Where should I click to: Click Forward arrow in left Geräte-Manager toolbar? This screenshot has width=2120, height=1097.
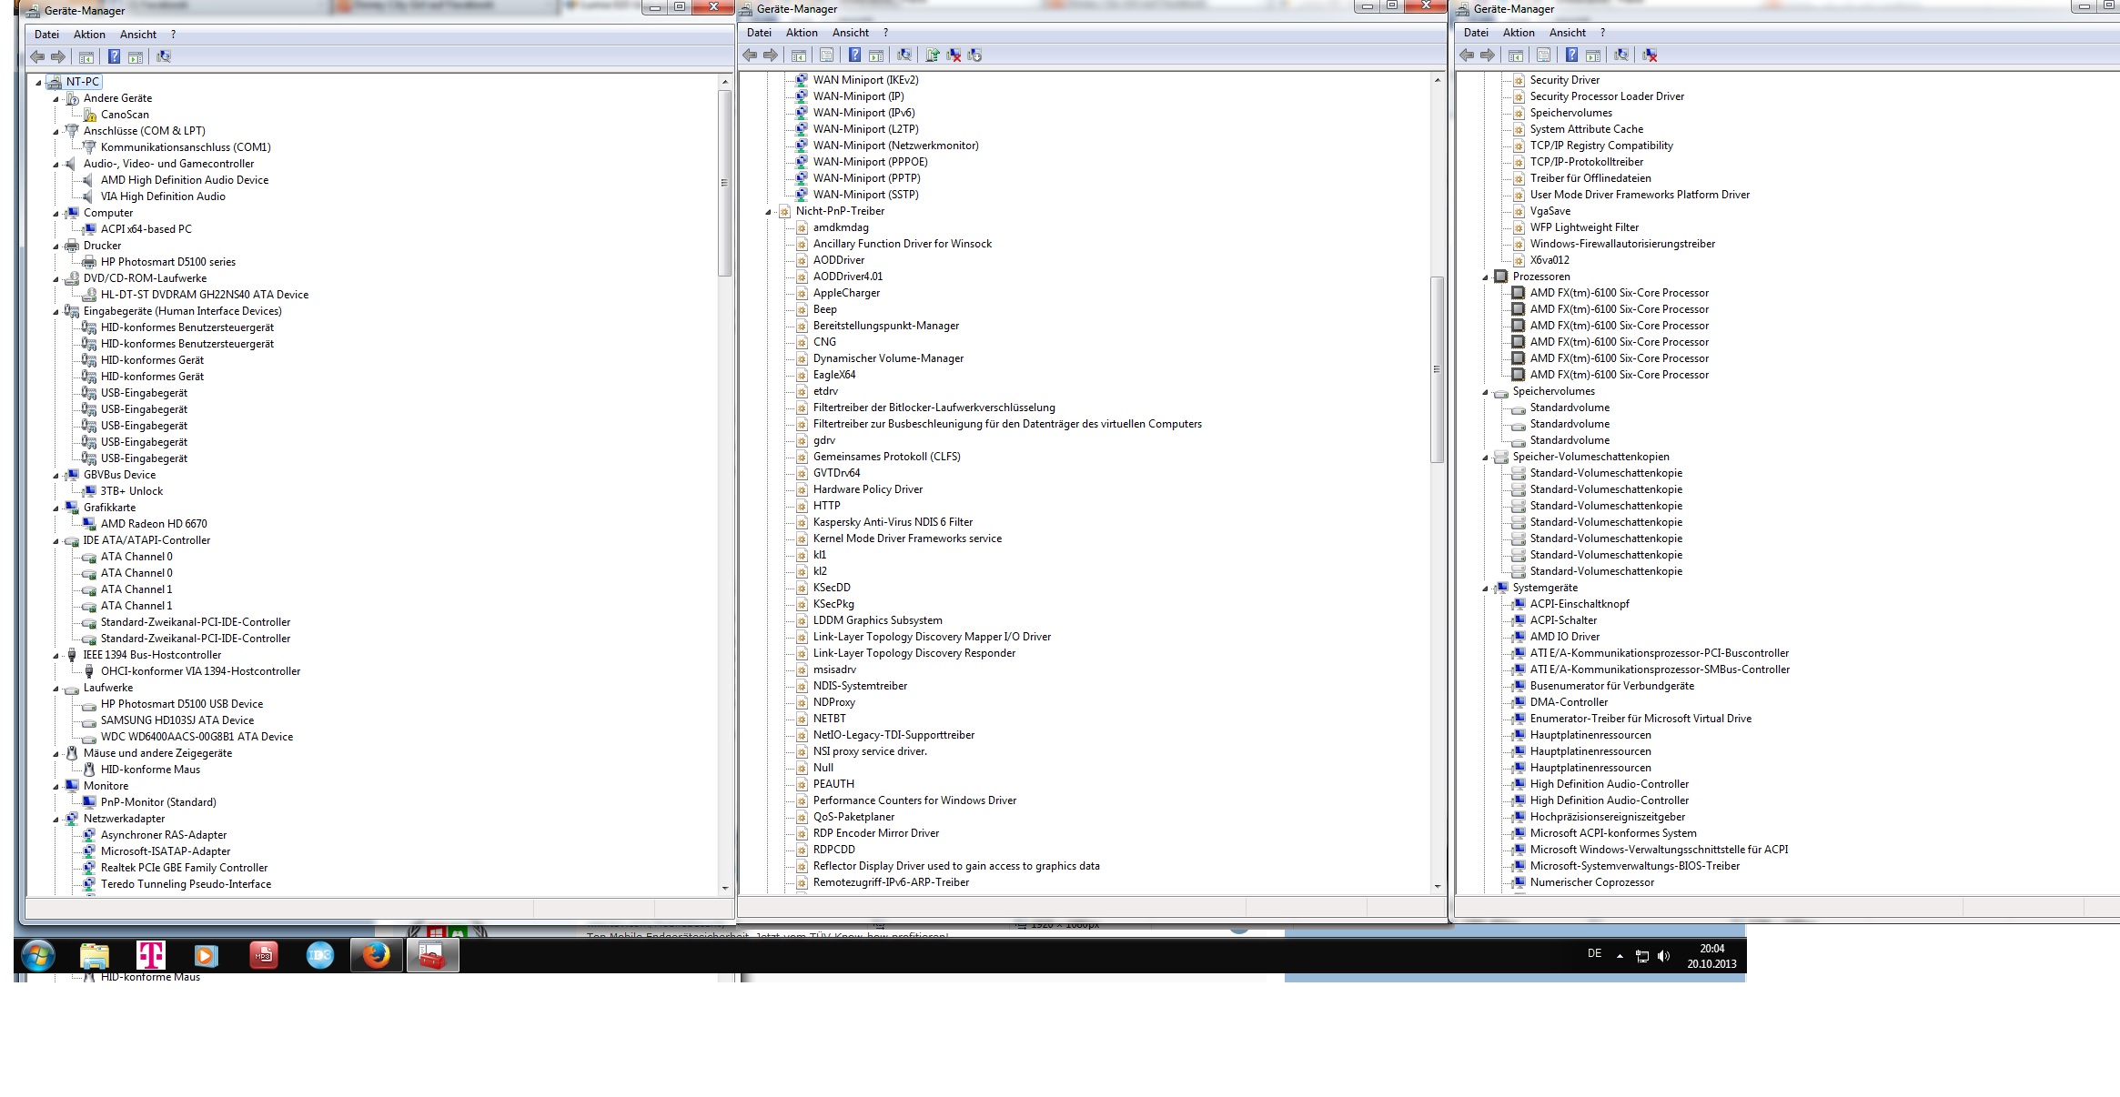tap(58, 56)
